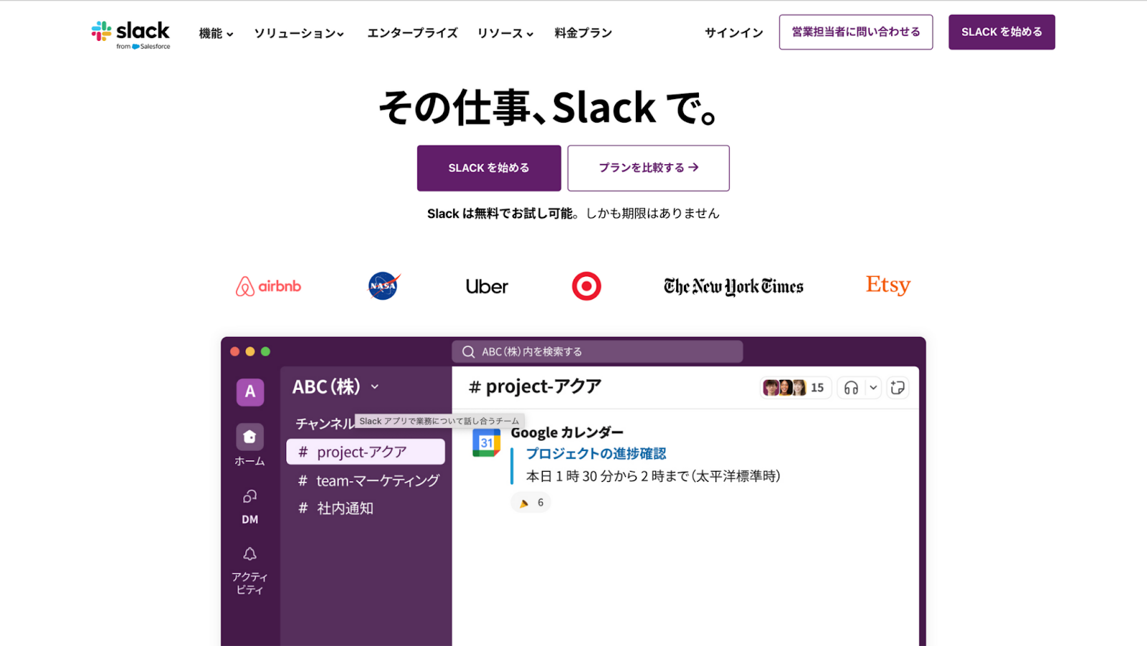This screenshot has width=1147, height=646.
Task: Open the アクティビティ bell icon
Action: 249,554
